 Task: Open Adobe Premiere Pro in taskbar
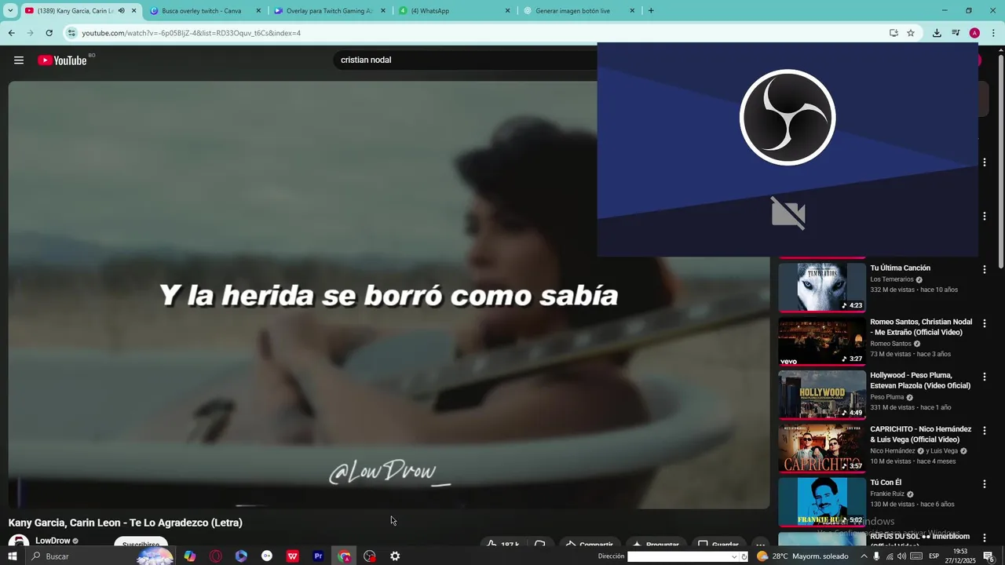318,556
